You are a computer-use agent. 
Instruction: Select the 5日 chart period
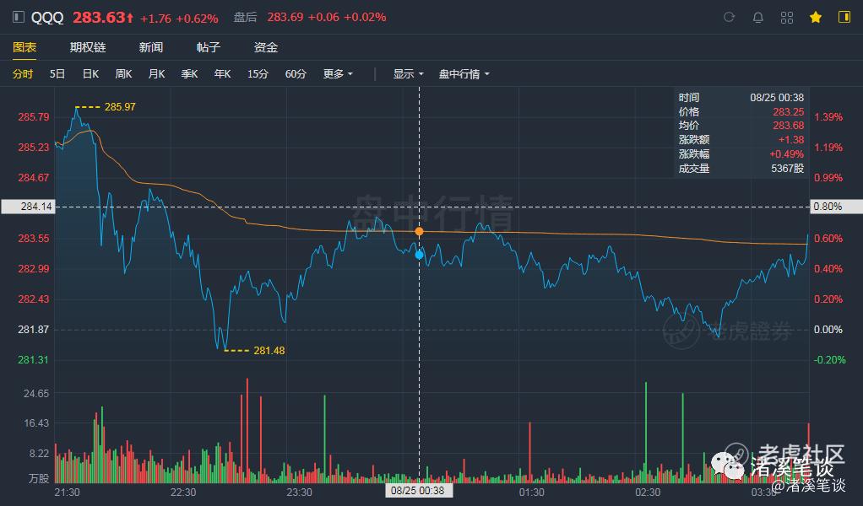coord(57,73)
